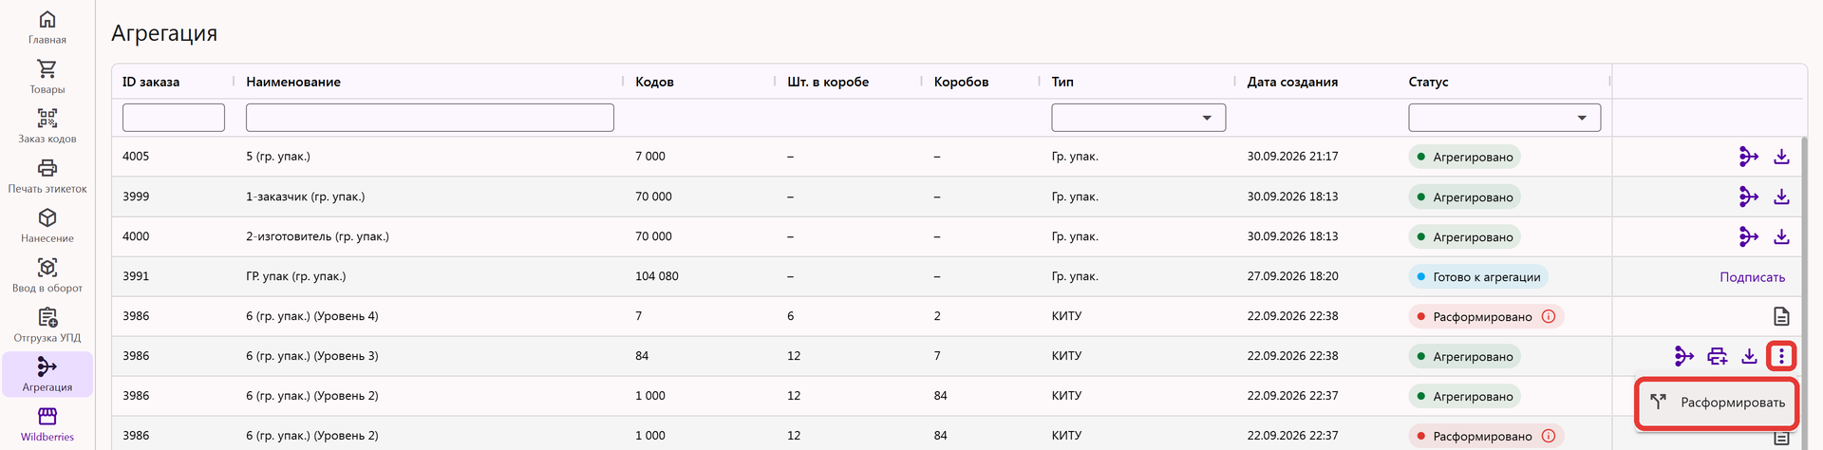
Task: Click the aggregation icon for order 3999
Action: coord(1749,197)
